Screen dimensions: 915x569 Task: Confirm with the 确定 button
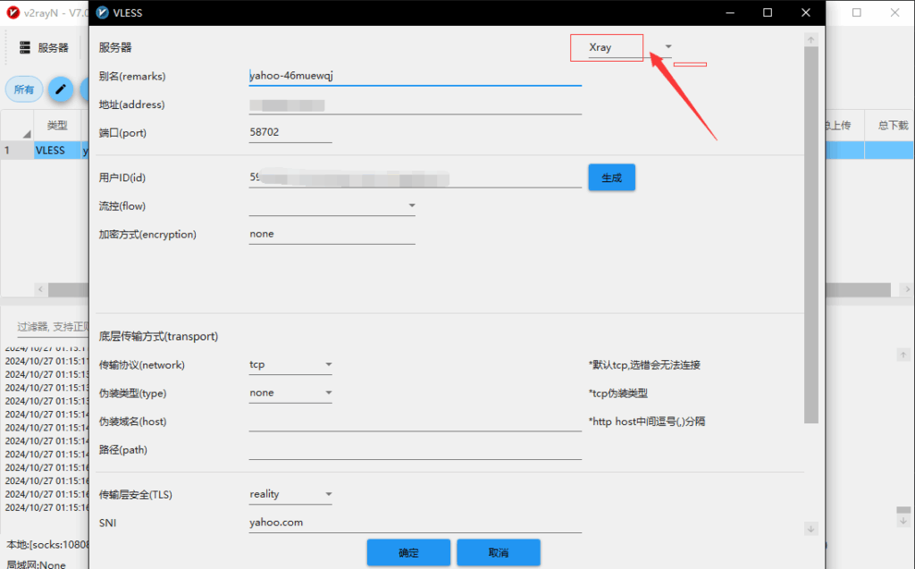pos(408,552)
